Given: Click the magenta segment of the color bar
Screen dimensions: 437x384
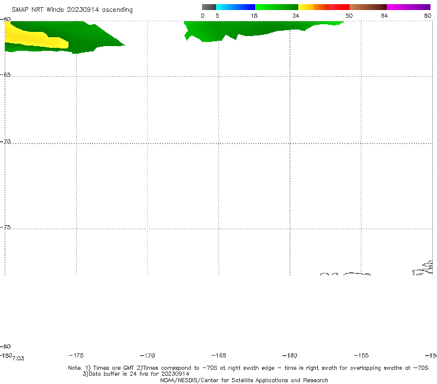Looking at the screenshot, I should (x=409, y=7).
